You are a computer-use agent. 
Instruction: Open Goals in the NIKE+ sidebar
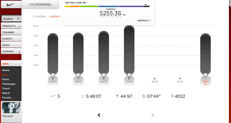pos(6,79)
